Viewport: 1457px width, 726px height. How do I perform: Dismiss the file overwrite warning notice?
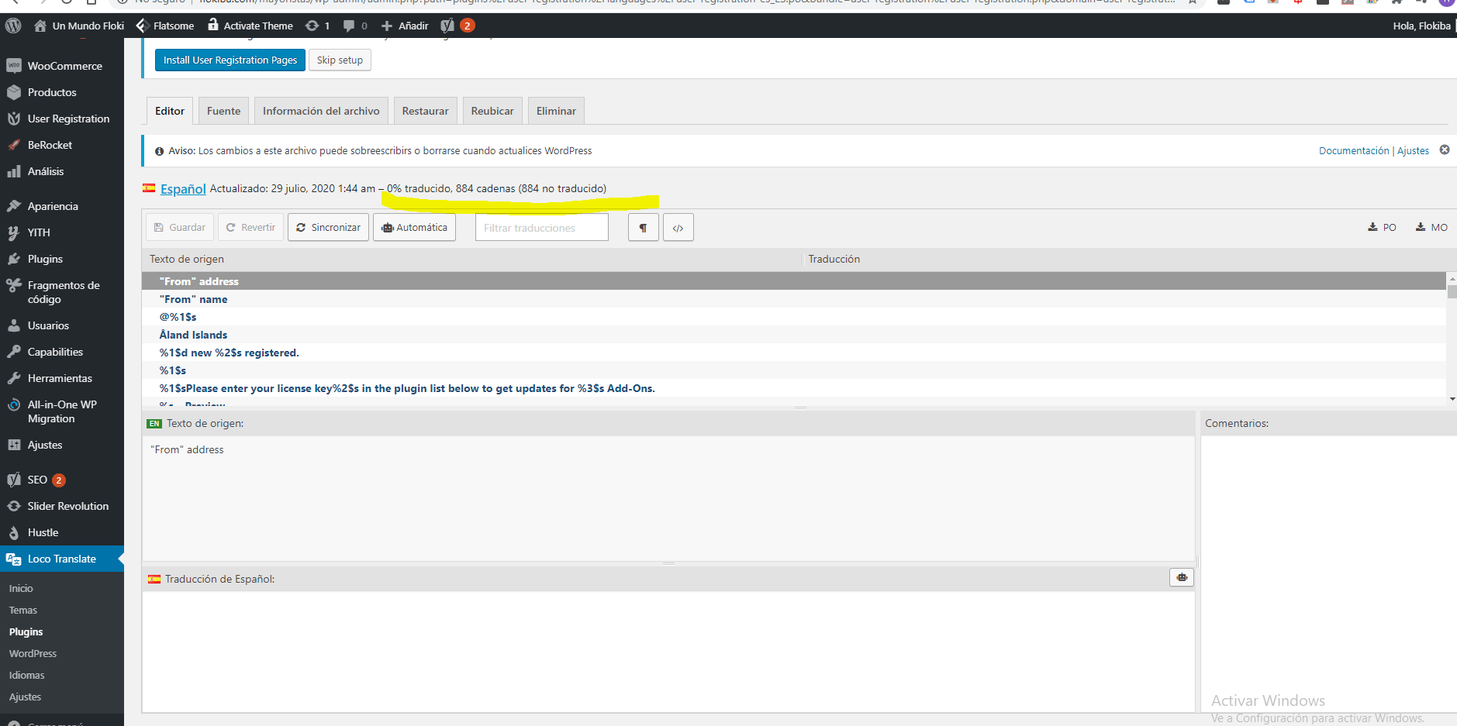1445,150
